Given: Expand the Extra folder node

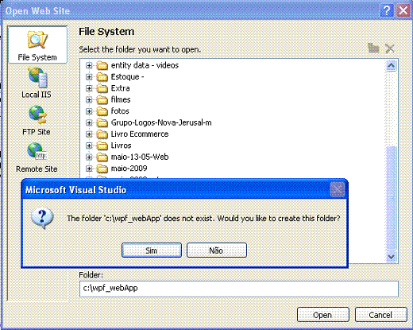Looking at the screenshot, I should tap(89, 88).
